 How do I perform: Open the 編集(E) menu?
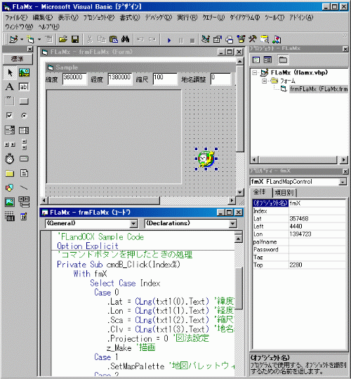tap(43, 18)
